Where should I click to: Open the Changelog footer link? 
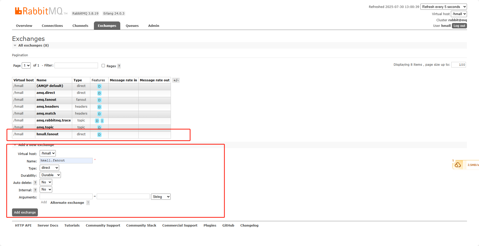249,225
